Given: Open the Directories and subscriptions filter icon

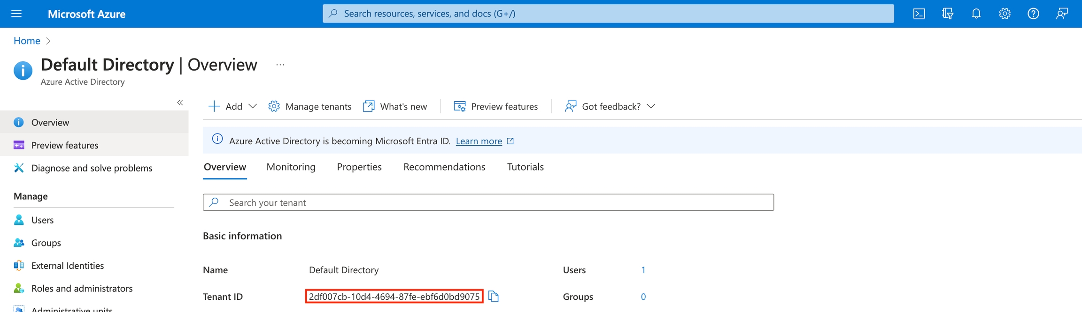Looking at the screenshot, I should click(948, 14).
